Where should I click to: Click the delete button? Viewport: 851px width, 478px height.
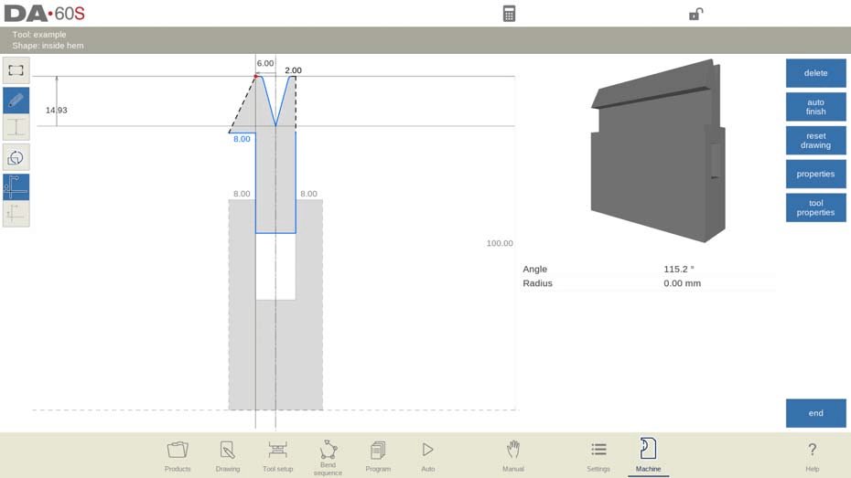pyautogui.click(x=815, y=73)
